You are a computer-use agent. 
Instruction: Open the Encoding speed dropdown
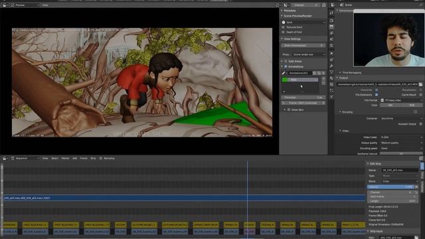click(401, 148)
